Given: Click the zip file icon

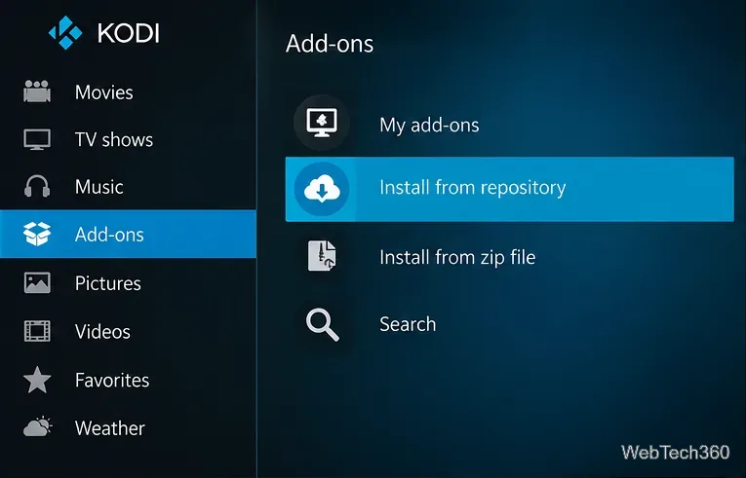Looking at the screenshot, I should point(322,256).
